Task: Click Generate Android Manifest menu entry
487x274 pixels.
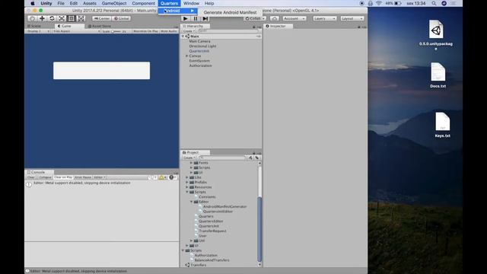Action: pos(230,12)
